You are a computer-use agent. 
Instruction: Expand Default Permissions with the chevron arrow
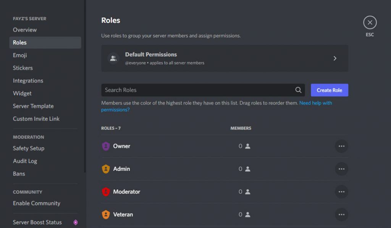coord(335,58)
